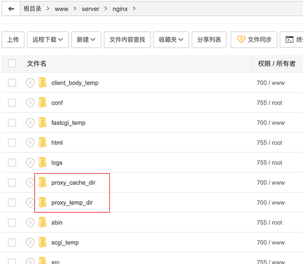The width and height of the screenshot is (303, 264).
Task: Click the 上传 button
Action: 13,40
